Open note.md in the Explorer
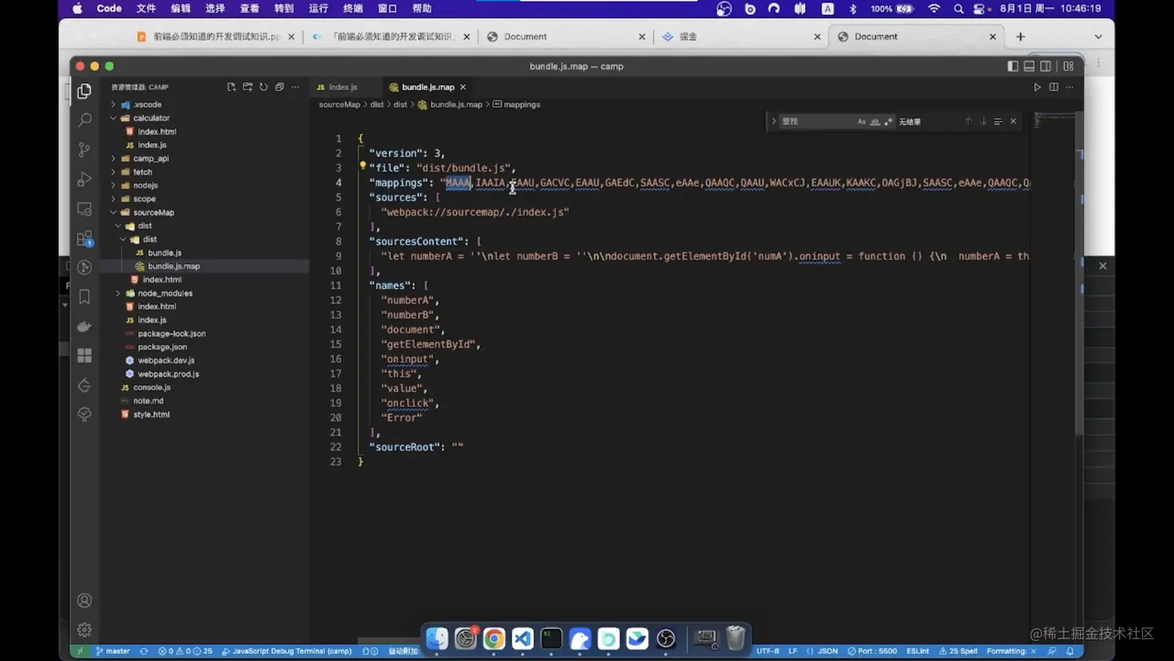 (148, 401)
